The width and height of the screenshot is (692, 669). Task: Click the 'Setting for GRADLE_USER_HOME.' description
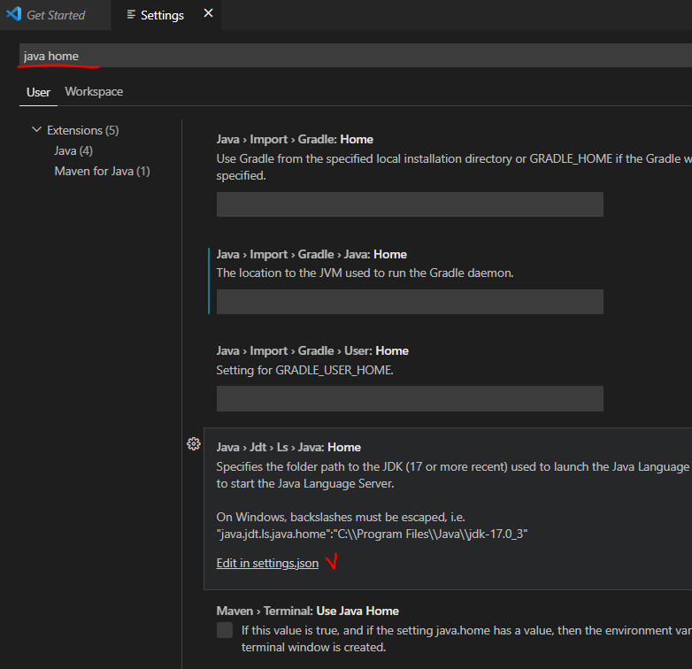304,370
